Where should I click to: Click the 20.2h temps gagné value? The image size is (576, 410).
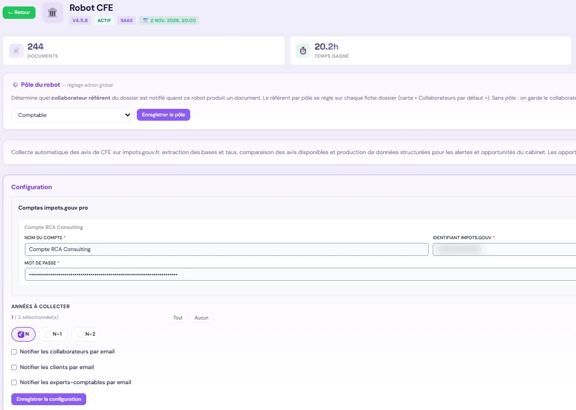326,47
